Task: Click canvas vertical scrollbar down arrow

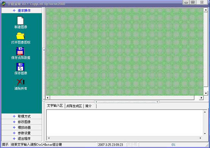Action: 206,93
